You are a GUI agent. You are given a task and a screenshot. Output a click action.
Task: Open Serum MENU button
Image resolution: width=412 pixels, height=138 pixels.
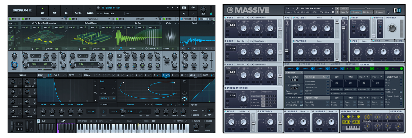click(193, 7)
